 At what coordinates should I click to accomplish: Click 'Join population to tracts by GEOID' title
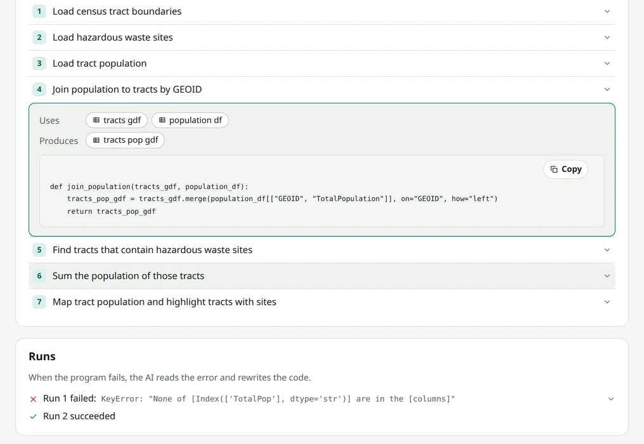pyautogui.click(x=127, y=89)
